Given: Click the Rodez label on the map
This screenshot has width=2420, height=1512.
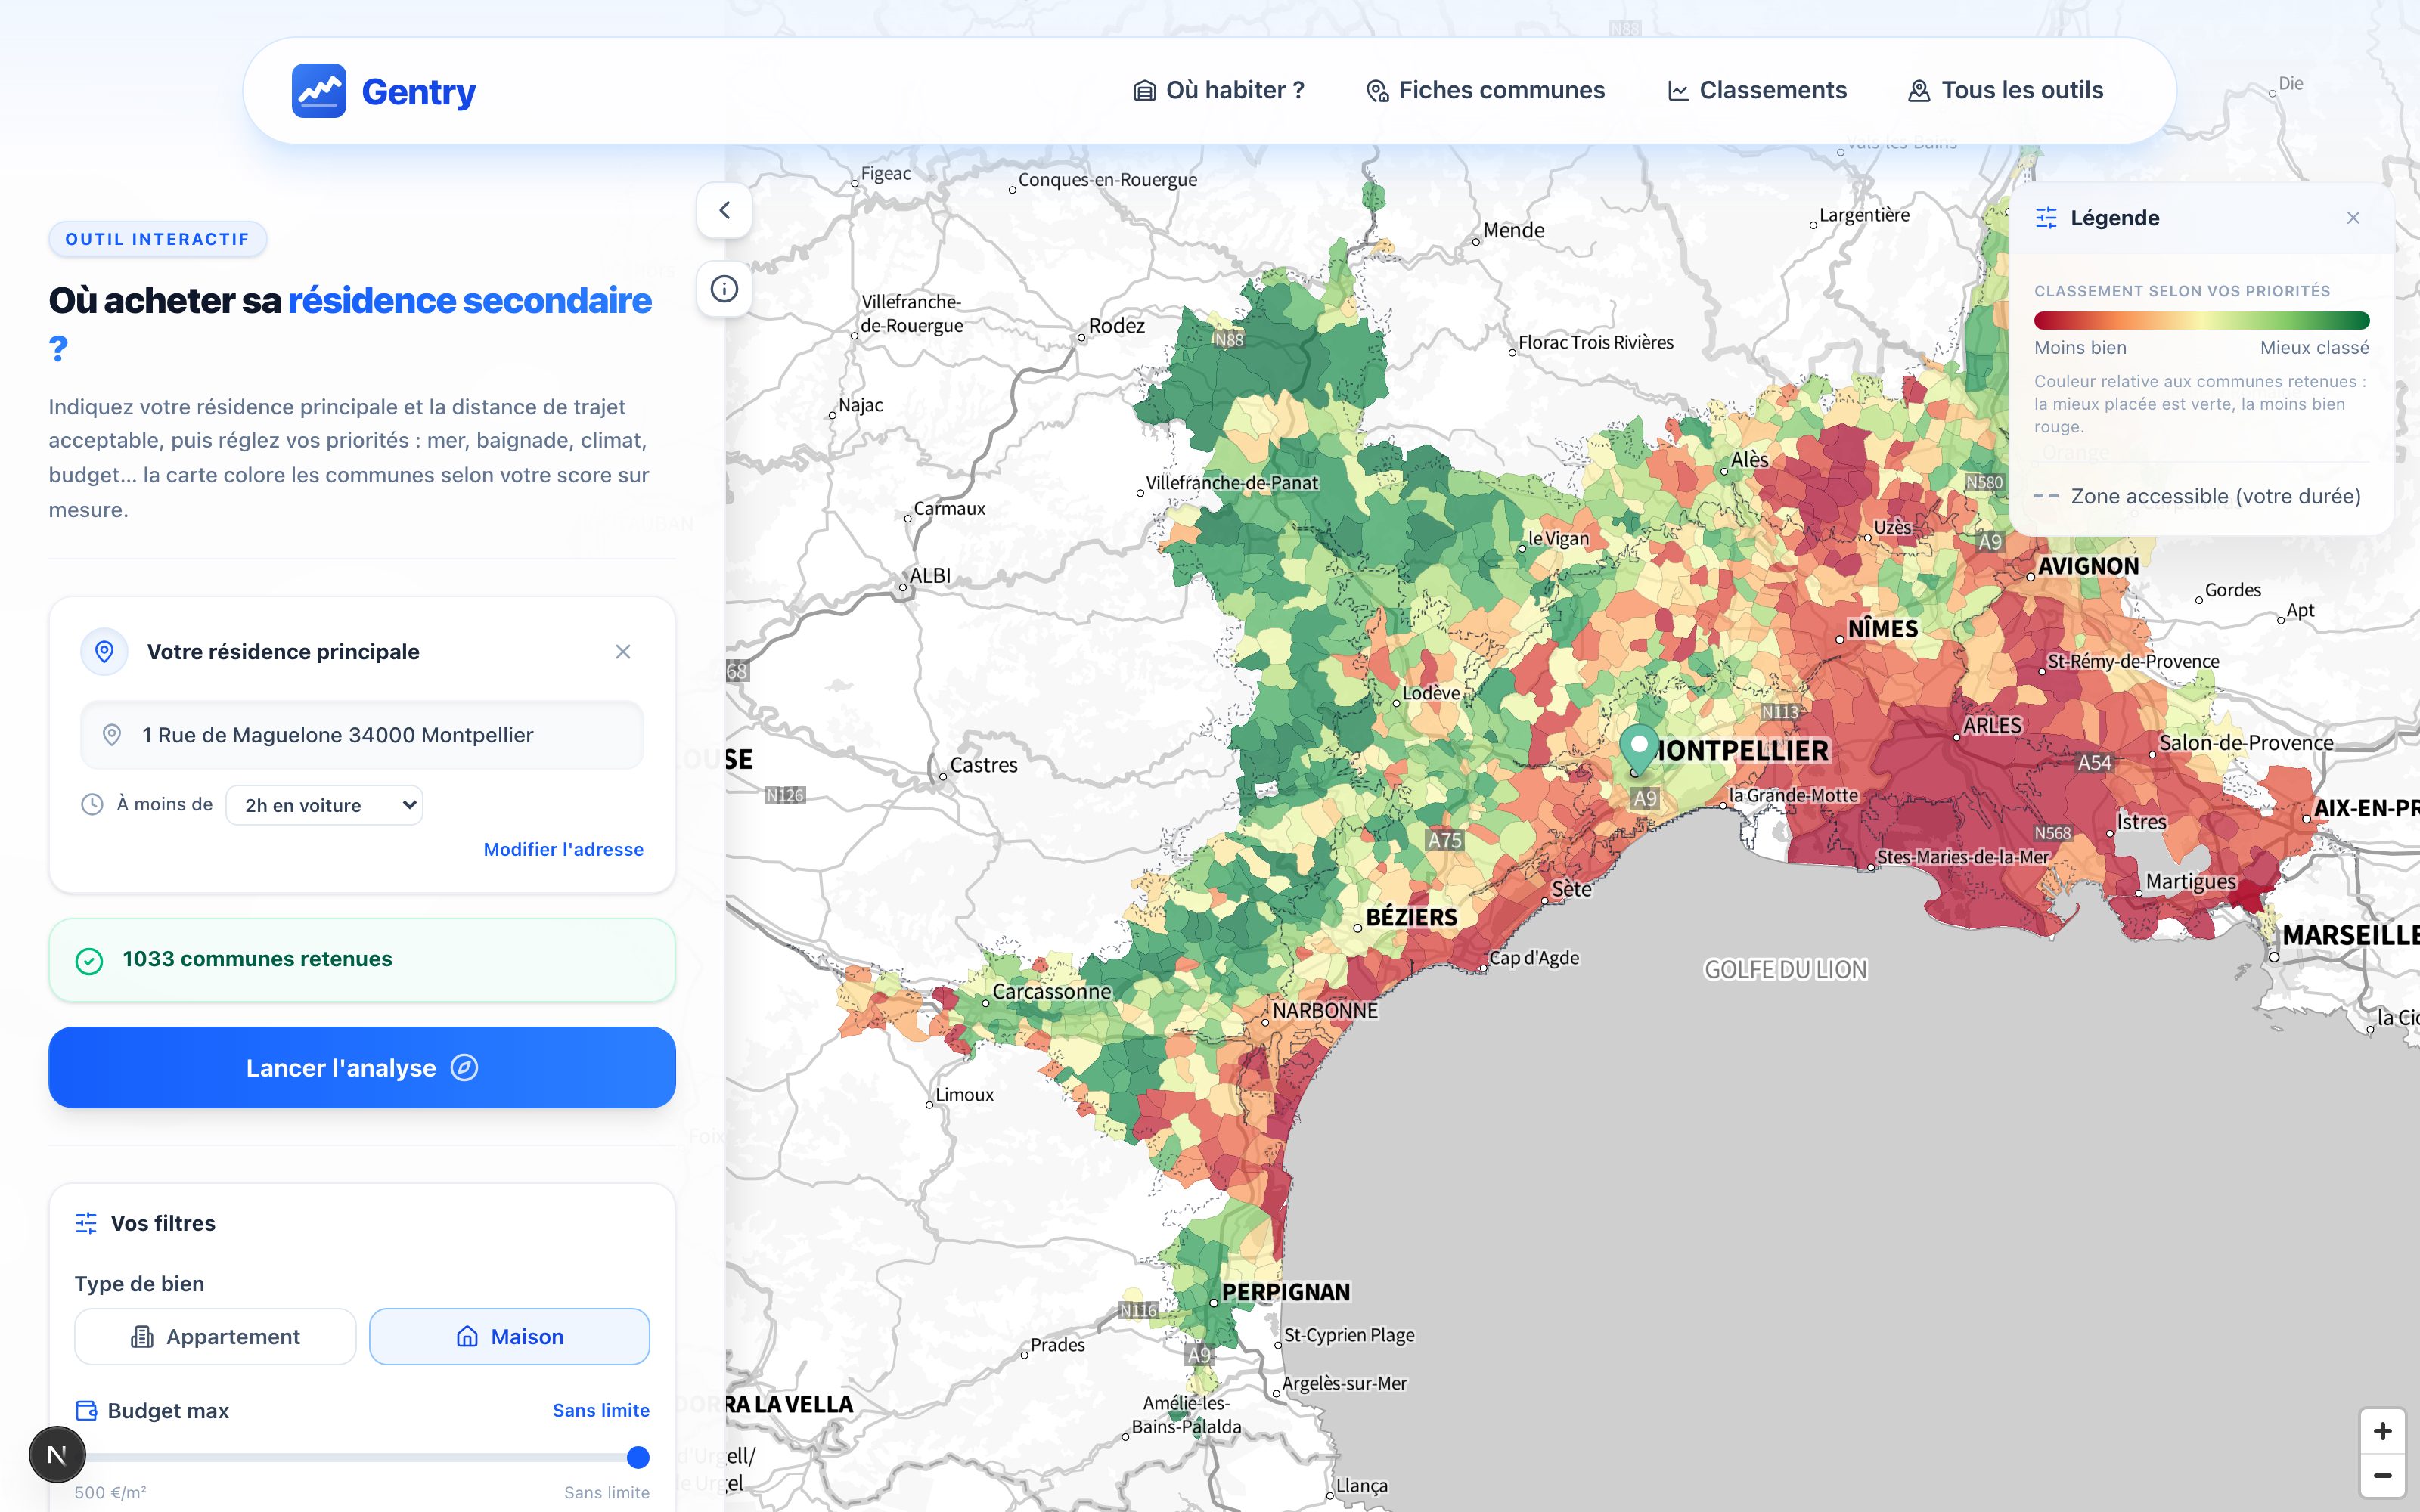Looking at the screenshot, I should 1116,326.
